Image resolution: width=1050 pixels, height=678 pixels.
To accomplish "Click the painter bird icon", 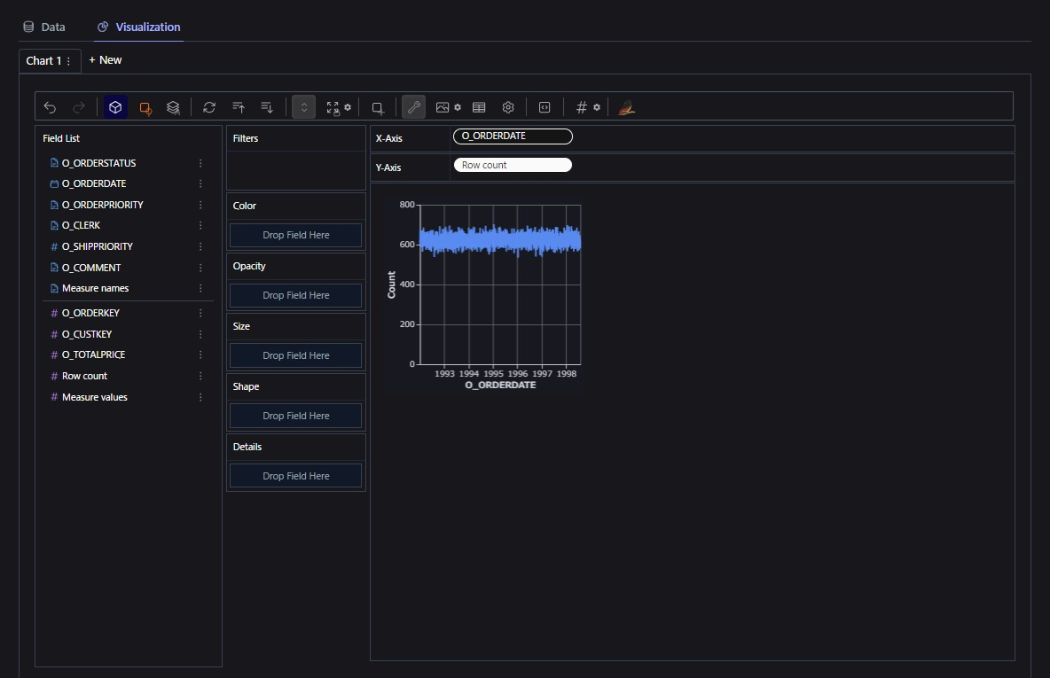I will click(x=626, y=107).
